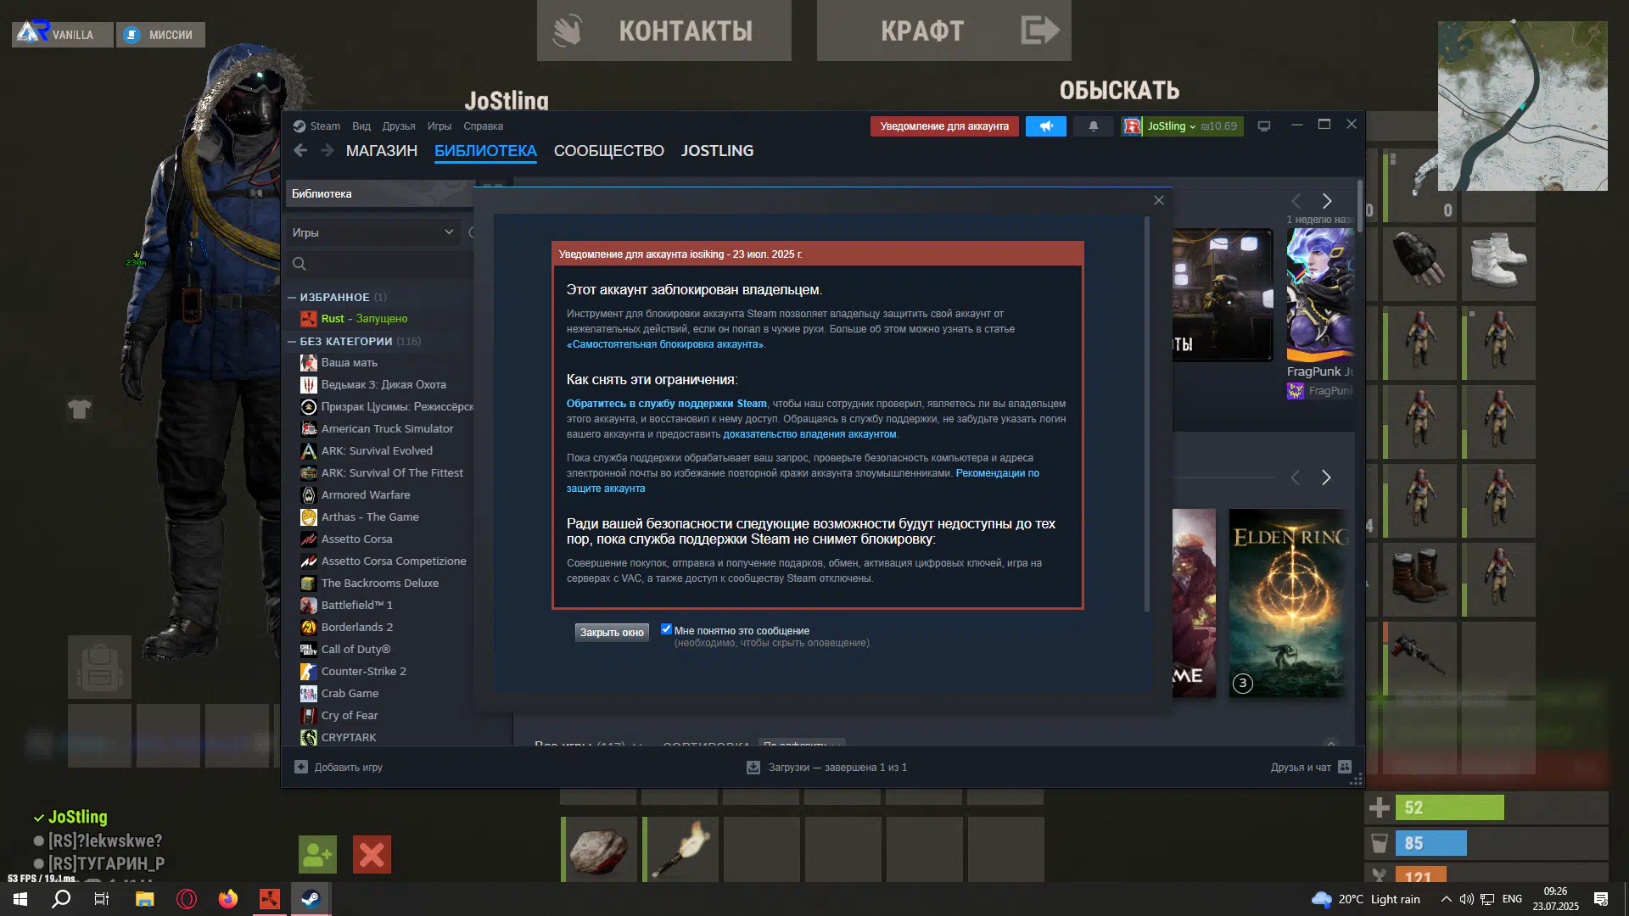Click the Rust minimap
The height and width of the screenshot is (916, 1629).
tap(1523, 106)
